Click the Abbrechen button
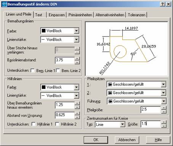173x146 pixels. tap(127, 140)
